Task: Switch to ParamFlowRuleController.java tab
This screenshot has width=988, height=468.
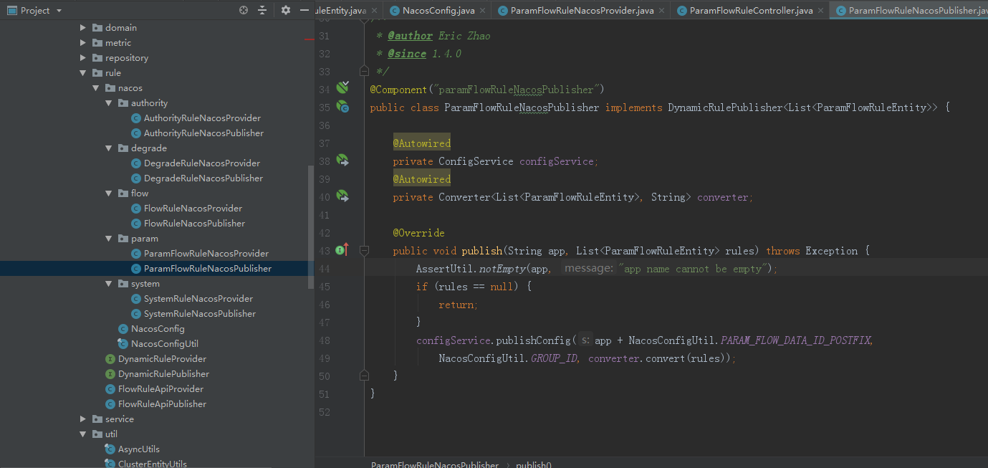Action: pos(744,11)
